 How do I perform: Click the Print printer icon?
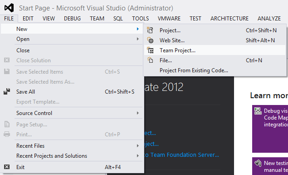coord(7,134)
